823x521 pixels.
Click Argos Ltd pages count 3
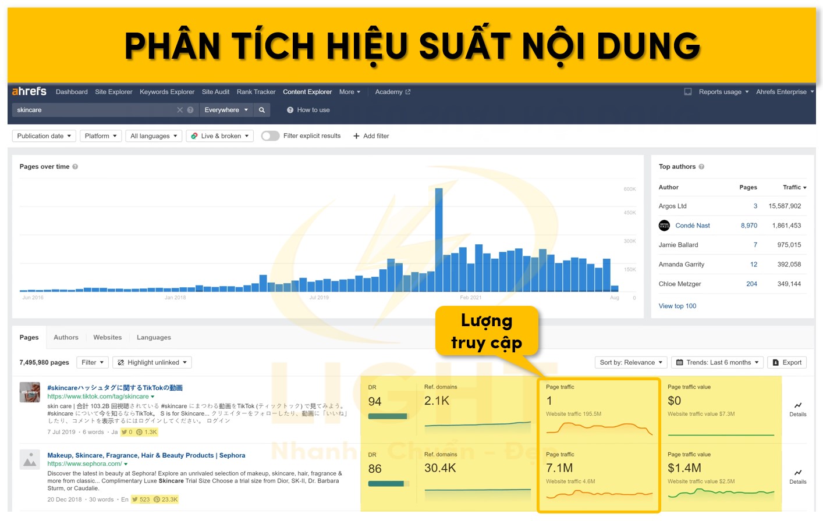coord(755,206)
